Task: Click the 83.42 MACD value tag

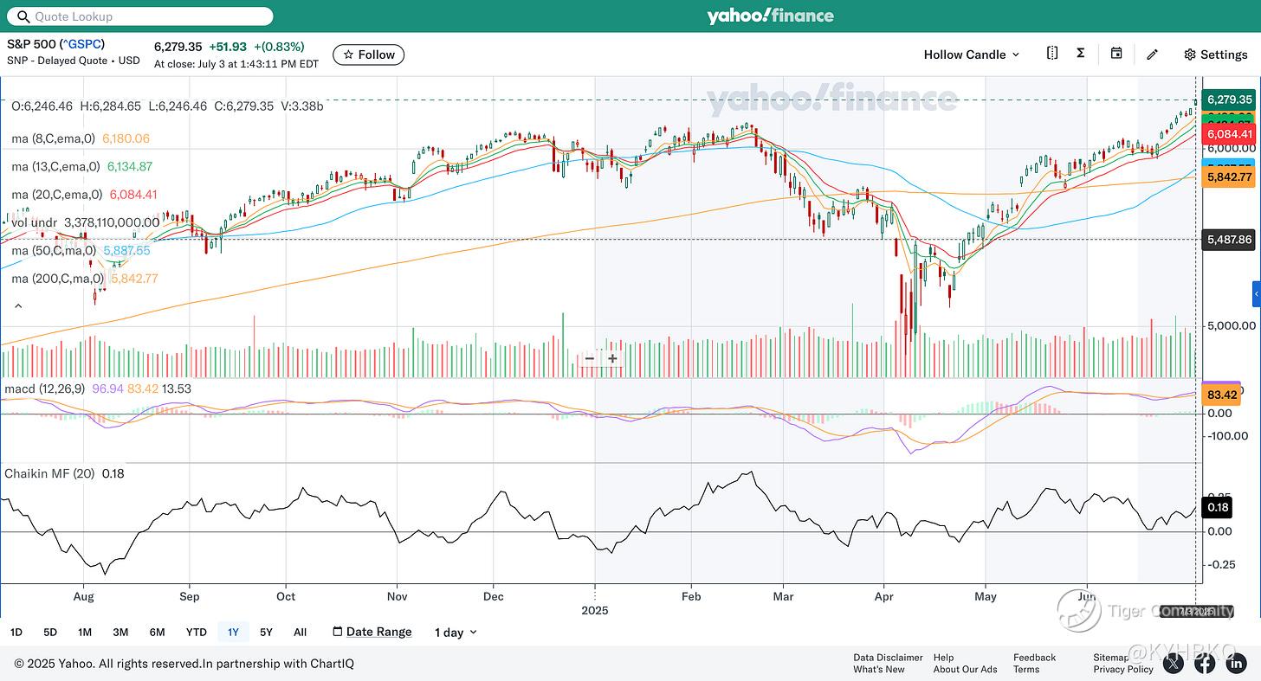Action: (1222, 395)
